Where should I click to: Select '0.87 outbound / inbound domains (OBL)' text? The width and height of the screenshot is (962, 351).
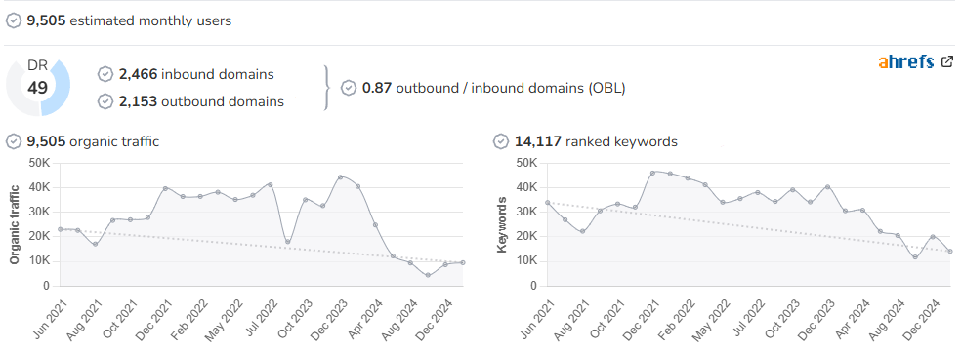point(494,88)
